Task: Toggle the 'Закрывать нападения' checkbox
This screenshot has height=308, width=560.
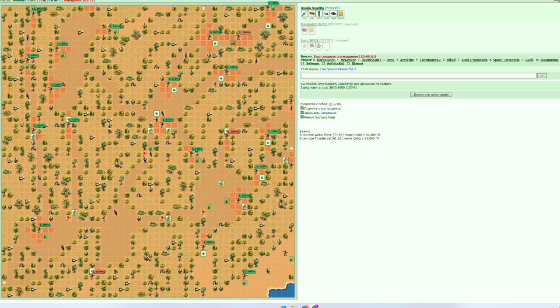Action: pos(302,113)
